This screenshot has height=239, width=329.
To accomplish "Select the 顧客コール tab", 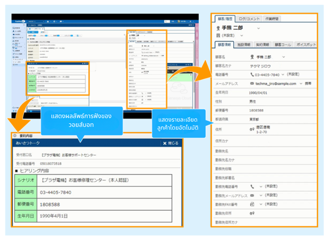I will 283,45.
